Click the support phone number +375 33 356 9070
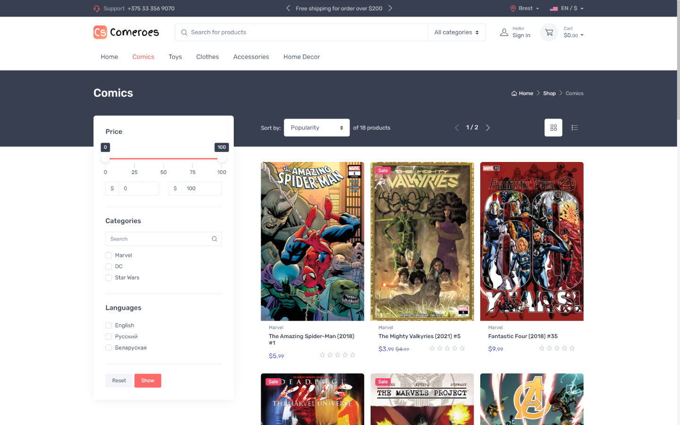680x425 pixels. click(151, 8)
